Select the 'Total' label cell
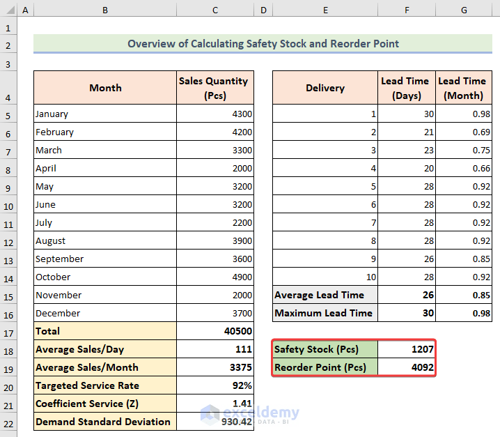Viewport: 500px width, 437px height. (x=105, y=331)
